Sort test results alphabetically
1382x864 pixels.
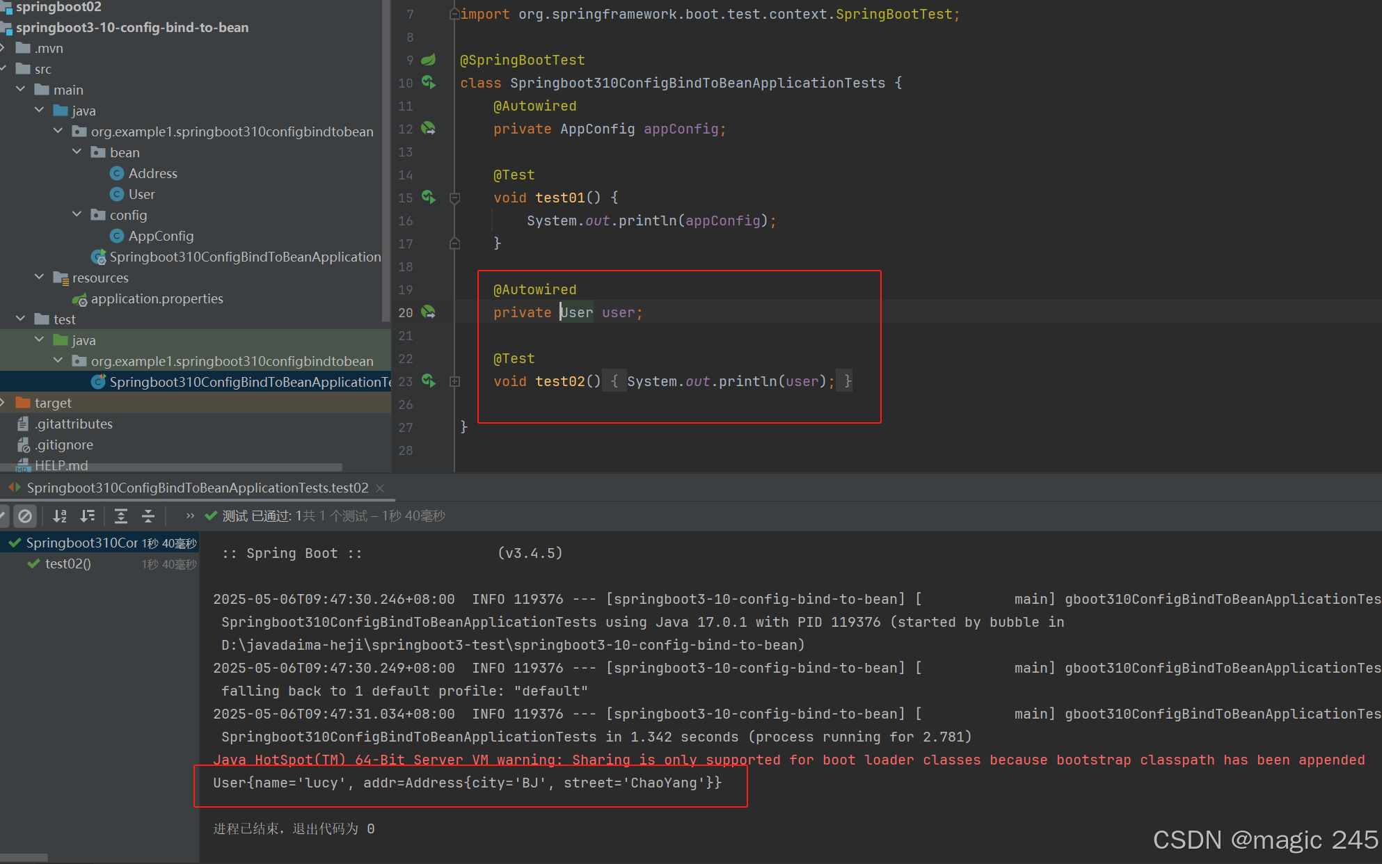tap(60, 516)
